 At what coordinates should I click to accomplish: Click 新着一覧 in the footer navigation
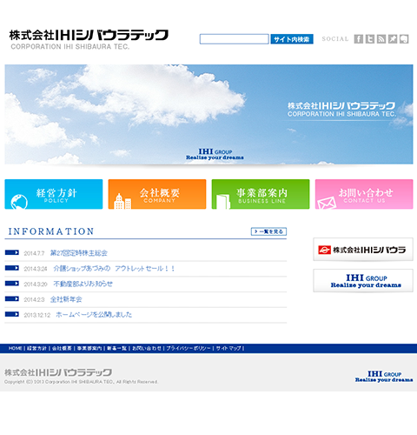(x=117, y=348)
